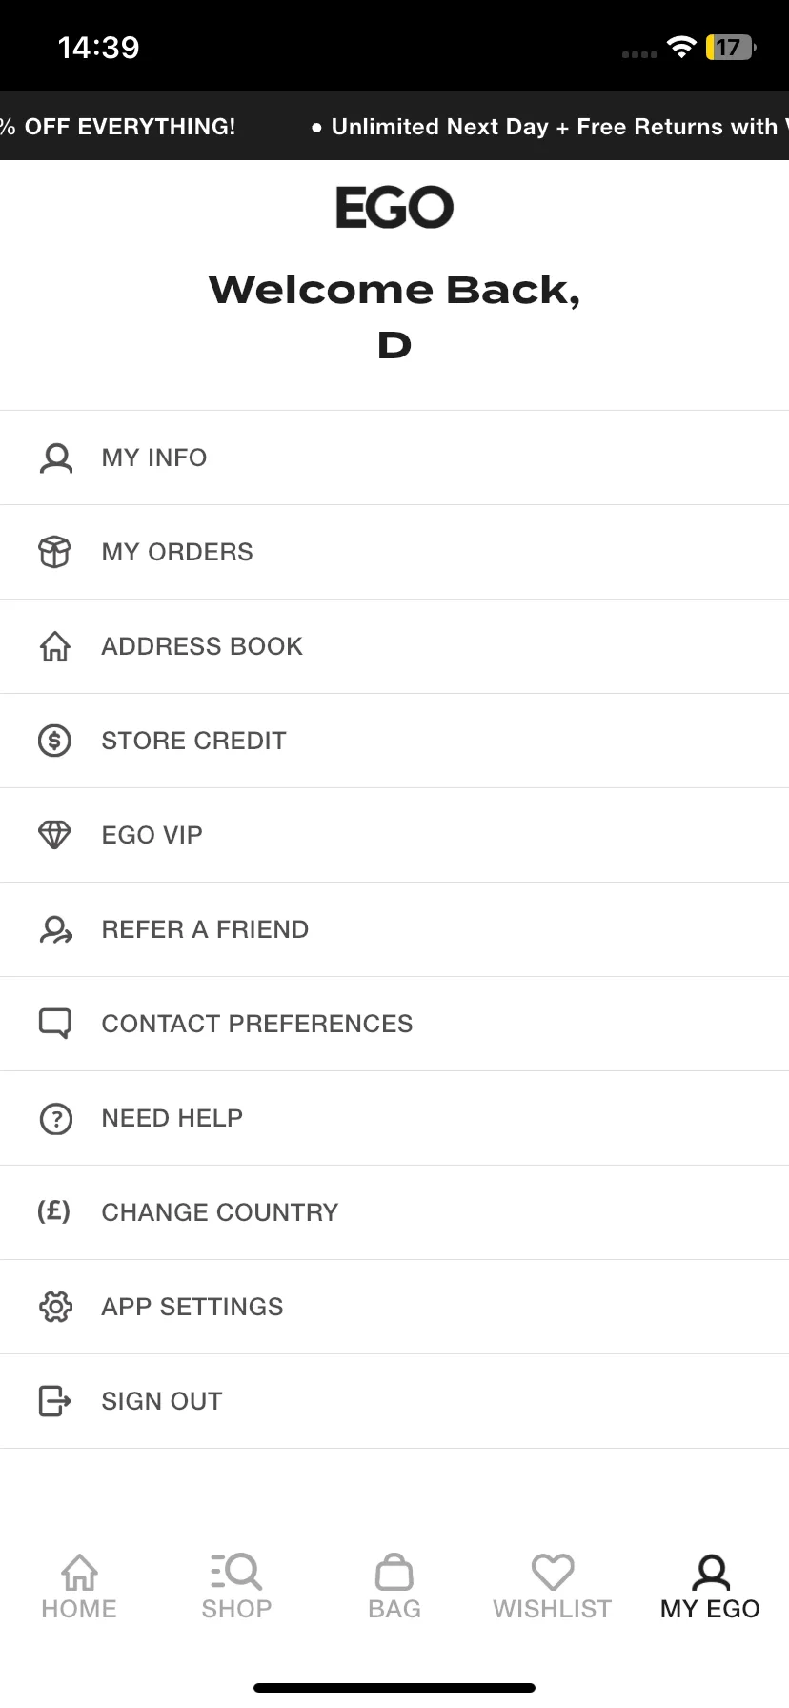Tap the question mark Need Help icon
The image size is (789, 1708).
(x=55, y=1118)
